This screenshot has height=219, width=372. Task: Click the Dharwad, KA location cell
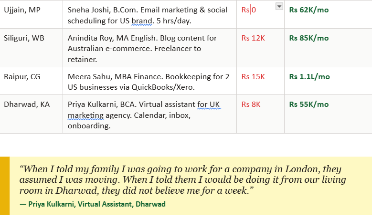26,104
